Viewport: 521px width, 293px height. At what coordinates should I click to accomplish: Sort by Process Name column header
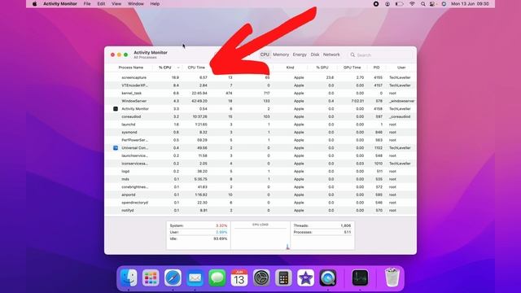point(131,68)
